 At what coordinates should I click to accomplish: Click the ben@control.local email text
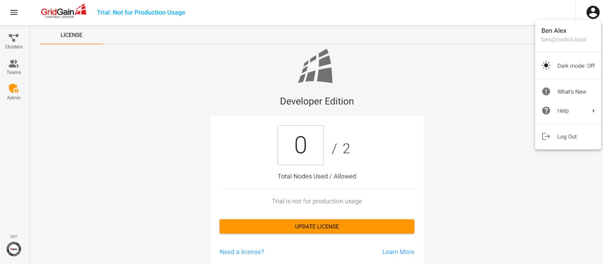pyautogui.click(x=564, y=39)
